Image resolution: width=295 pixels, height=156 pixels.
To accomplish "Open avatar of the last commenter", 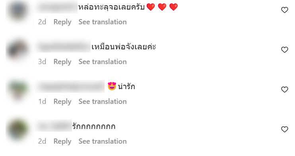I will tap(17, 129).
